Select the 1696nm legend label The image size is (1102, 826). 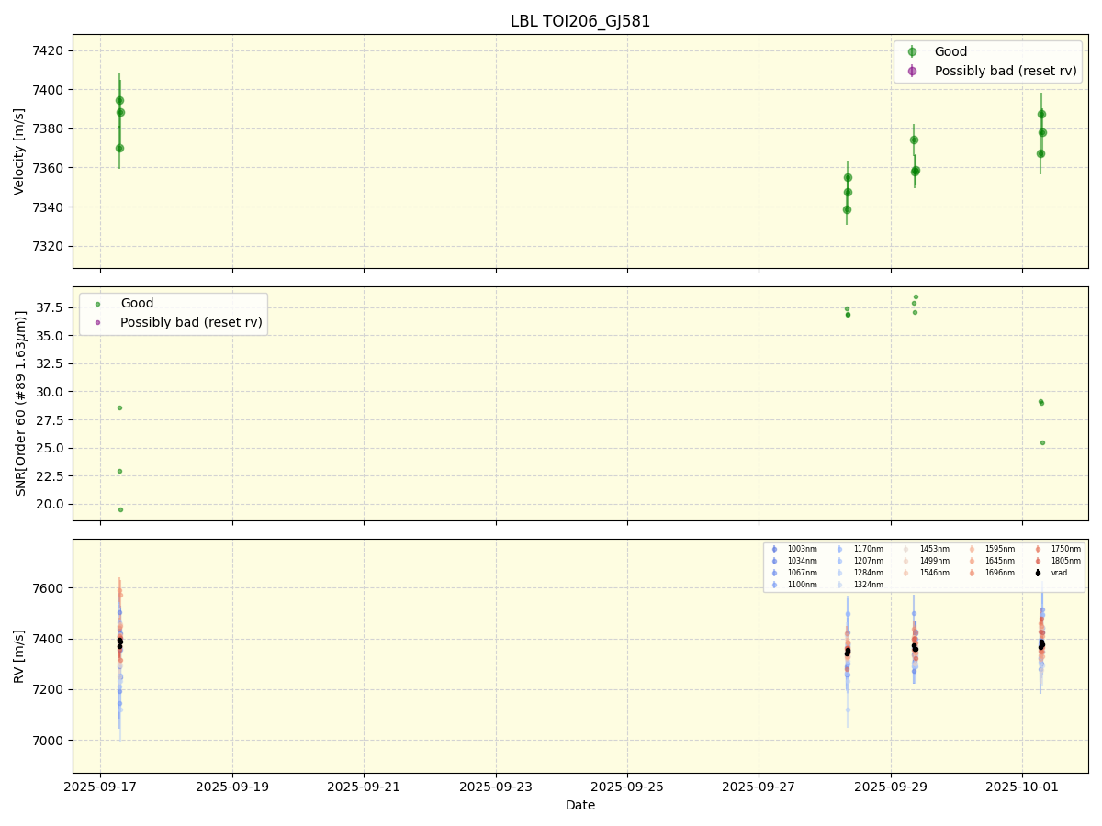click(999, 573)
